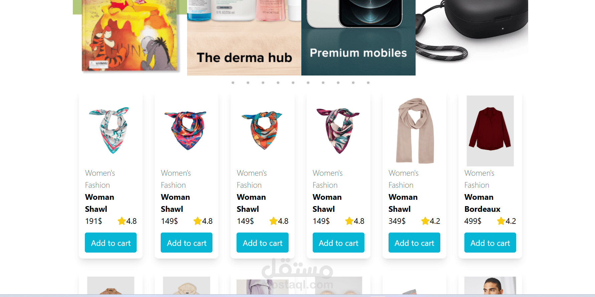Open the beige scarf product image
Viewport: 595px width, 297px height.
(x=414, y=131)
